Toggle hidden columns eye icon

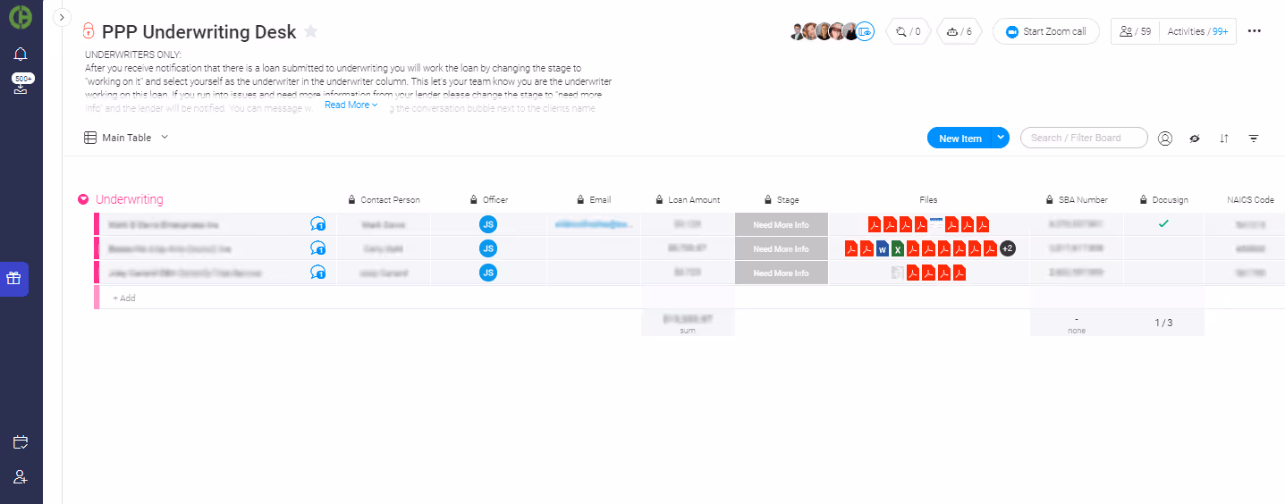point(1194,139)
